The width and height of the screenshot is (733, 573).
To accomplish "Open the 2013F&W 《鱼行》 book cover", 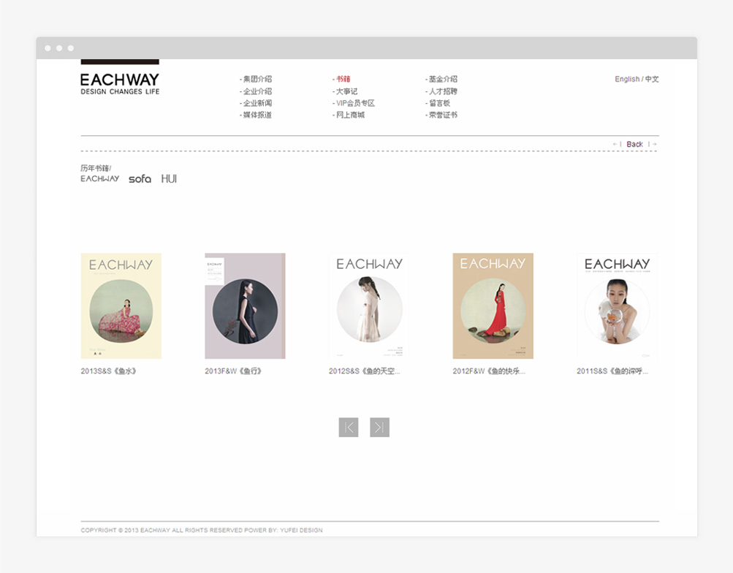I will coord(245,306).
